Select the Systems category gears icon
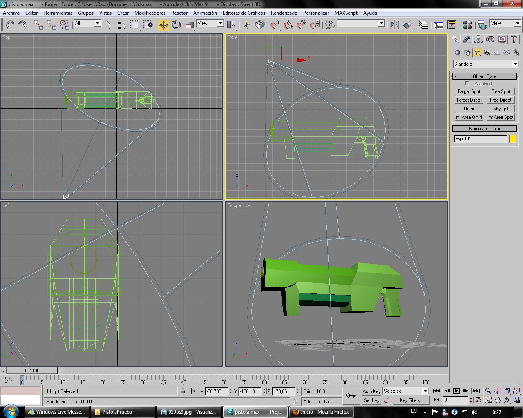Image resolution: width=523 pixels, height=418 pixels. [516, 52]
